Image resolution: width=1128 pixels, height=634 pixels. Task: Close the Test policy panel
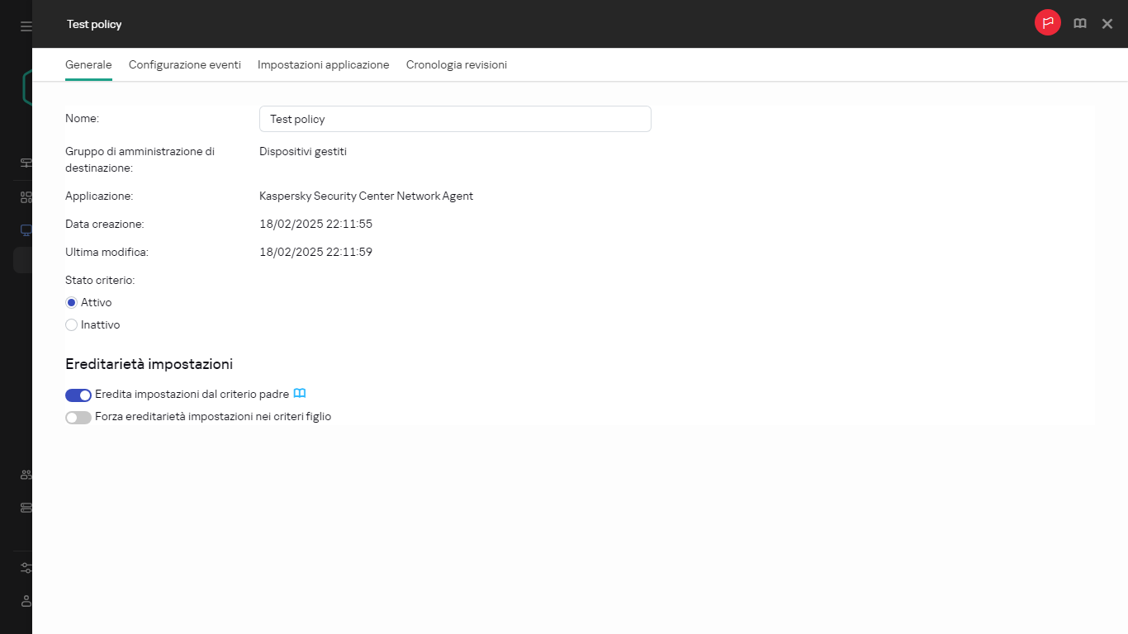pyautogui.click(x=1107, y=24)
